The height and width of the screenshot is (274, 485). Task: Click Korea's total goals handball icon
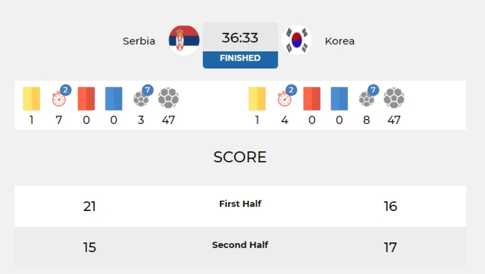tap(394, 98)
